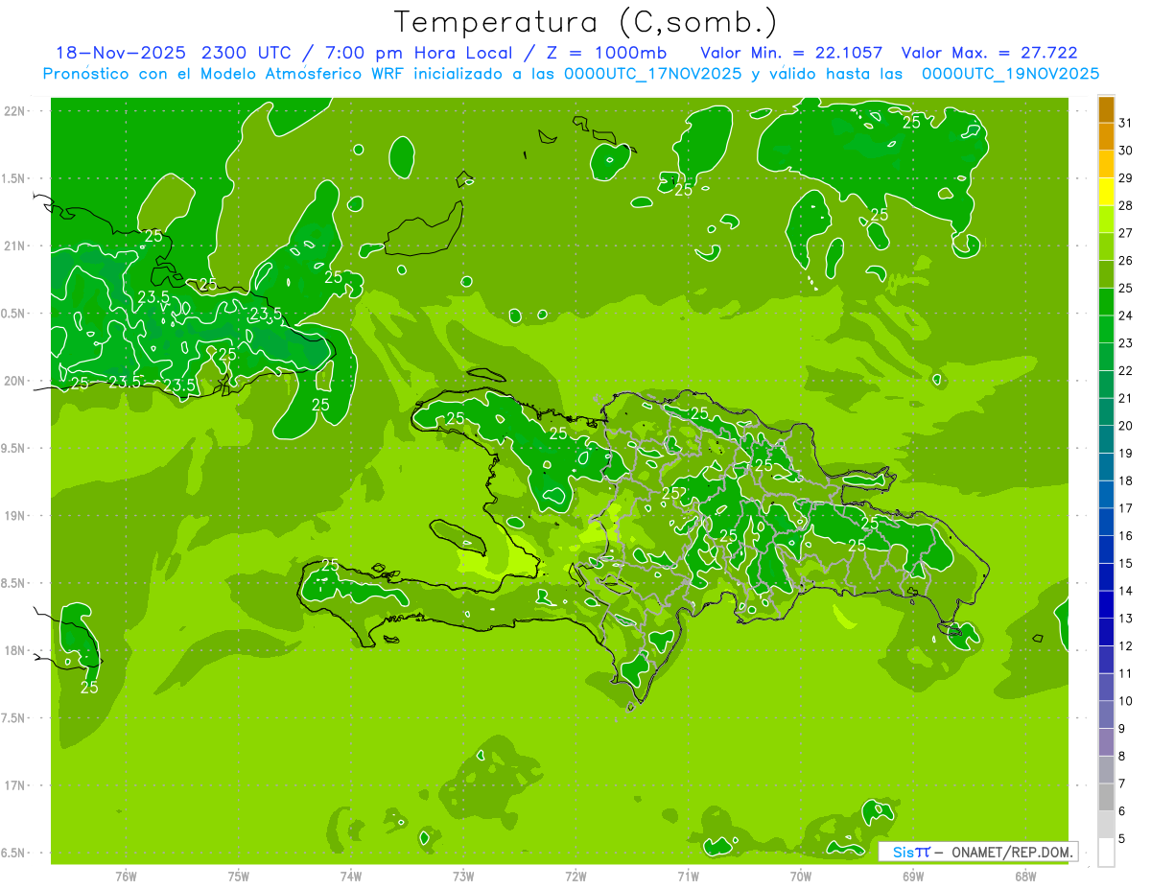Click the "71W" longitude axis label
Image resolution: width=1151 pixels, height=889 pixels.
click(688, 877)
